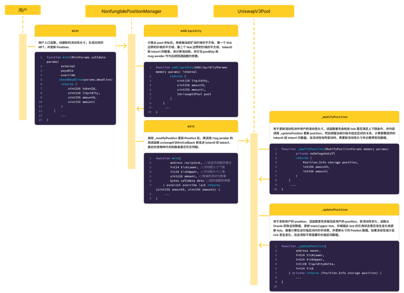Click code line 'int24 tick'

point(304,269)
